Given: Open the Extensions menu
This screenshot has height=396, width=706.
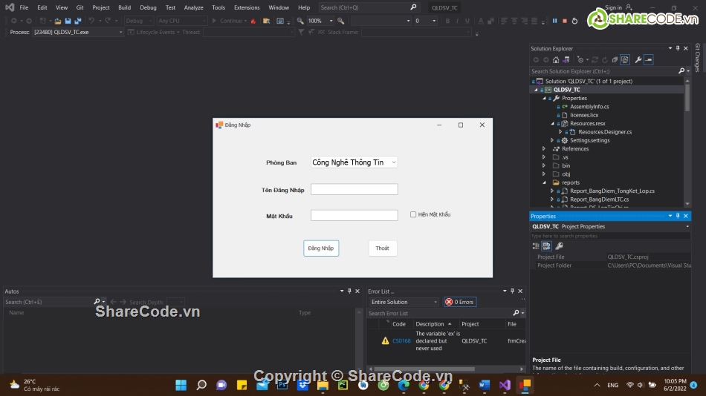Looking at the screenshot, I should [247, 7].
